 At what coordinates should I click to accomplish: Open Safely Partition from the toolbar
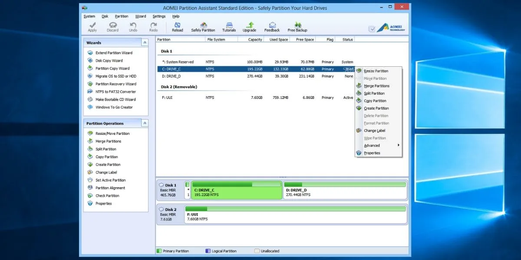coord(203,27)
